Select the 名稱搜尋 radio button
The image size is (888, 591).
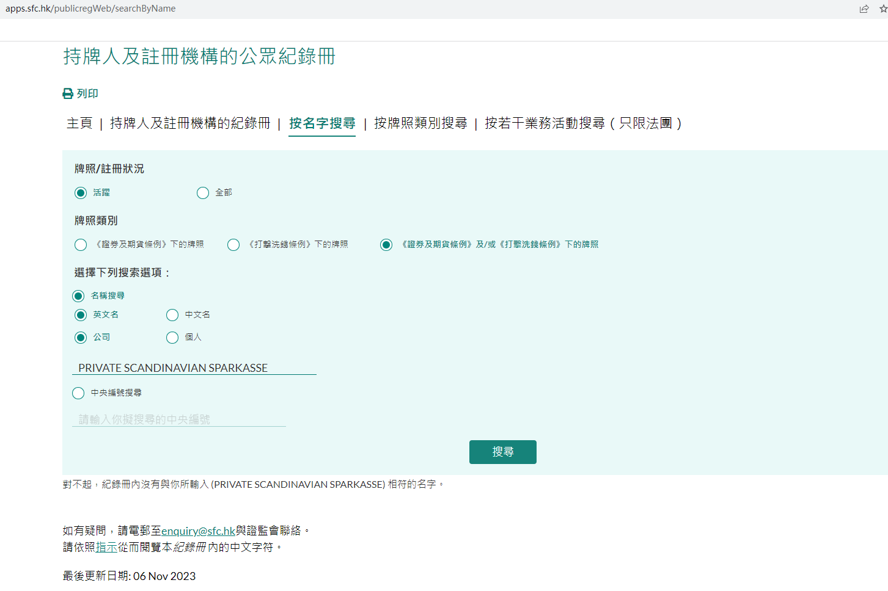(x=78, y=296)
